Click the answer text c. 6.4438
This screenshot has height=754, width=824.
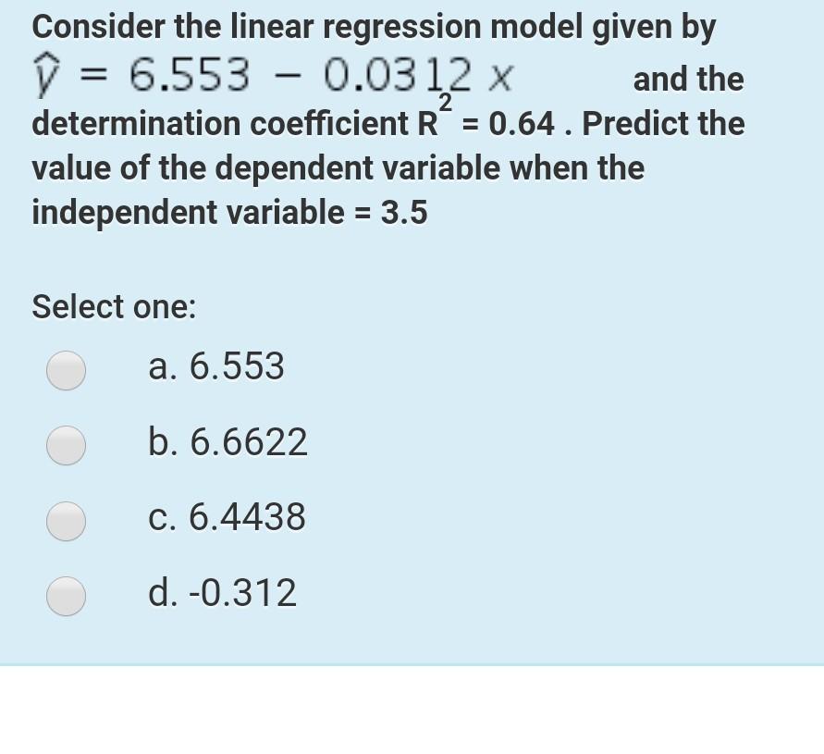226,518
